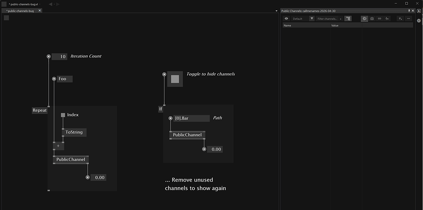Click the Name column header

(307, 25)
